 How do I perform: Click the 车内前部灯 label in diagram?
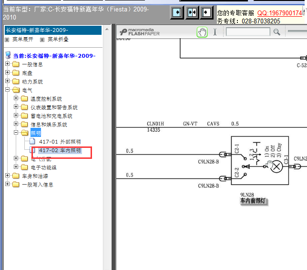click(253, 201)
